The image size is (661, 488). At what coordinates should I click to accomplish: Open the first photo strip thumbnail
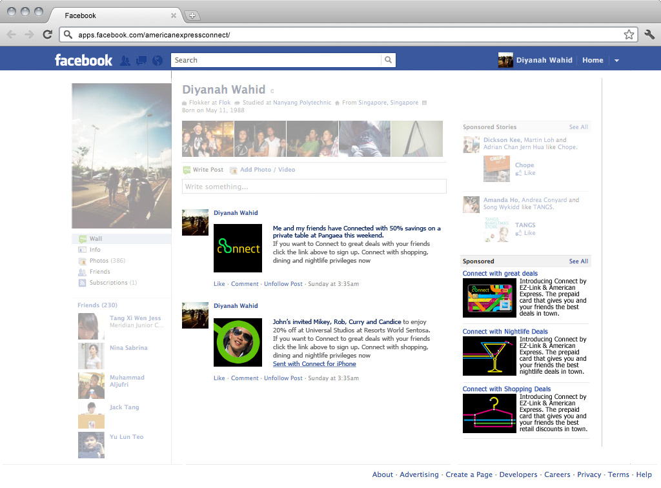pyautogui.click(x=208, y=139)
